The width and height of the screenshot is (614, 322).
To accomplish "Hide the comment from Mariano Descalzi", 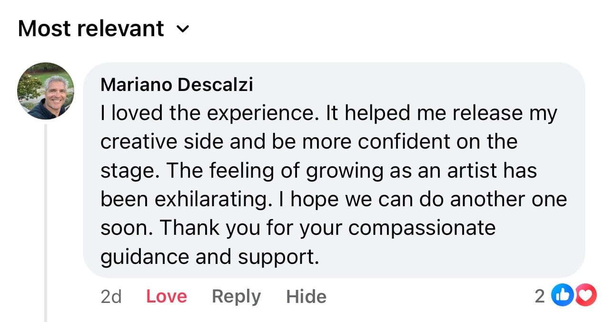I will [x=306, y=296].
